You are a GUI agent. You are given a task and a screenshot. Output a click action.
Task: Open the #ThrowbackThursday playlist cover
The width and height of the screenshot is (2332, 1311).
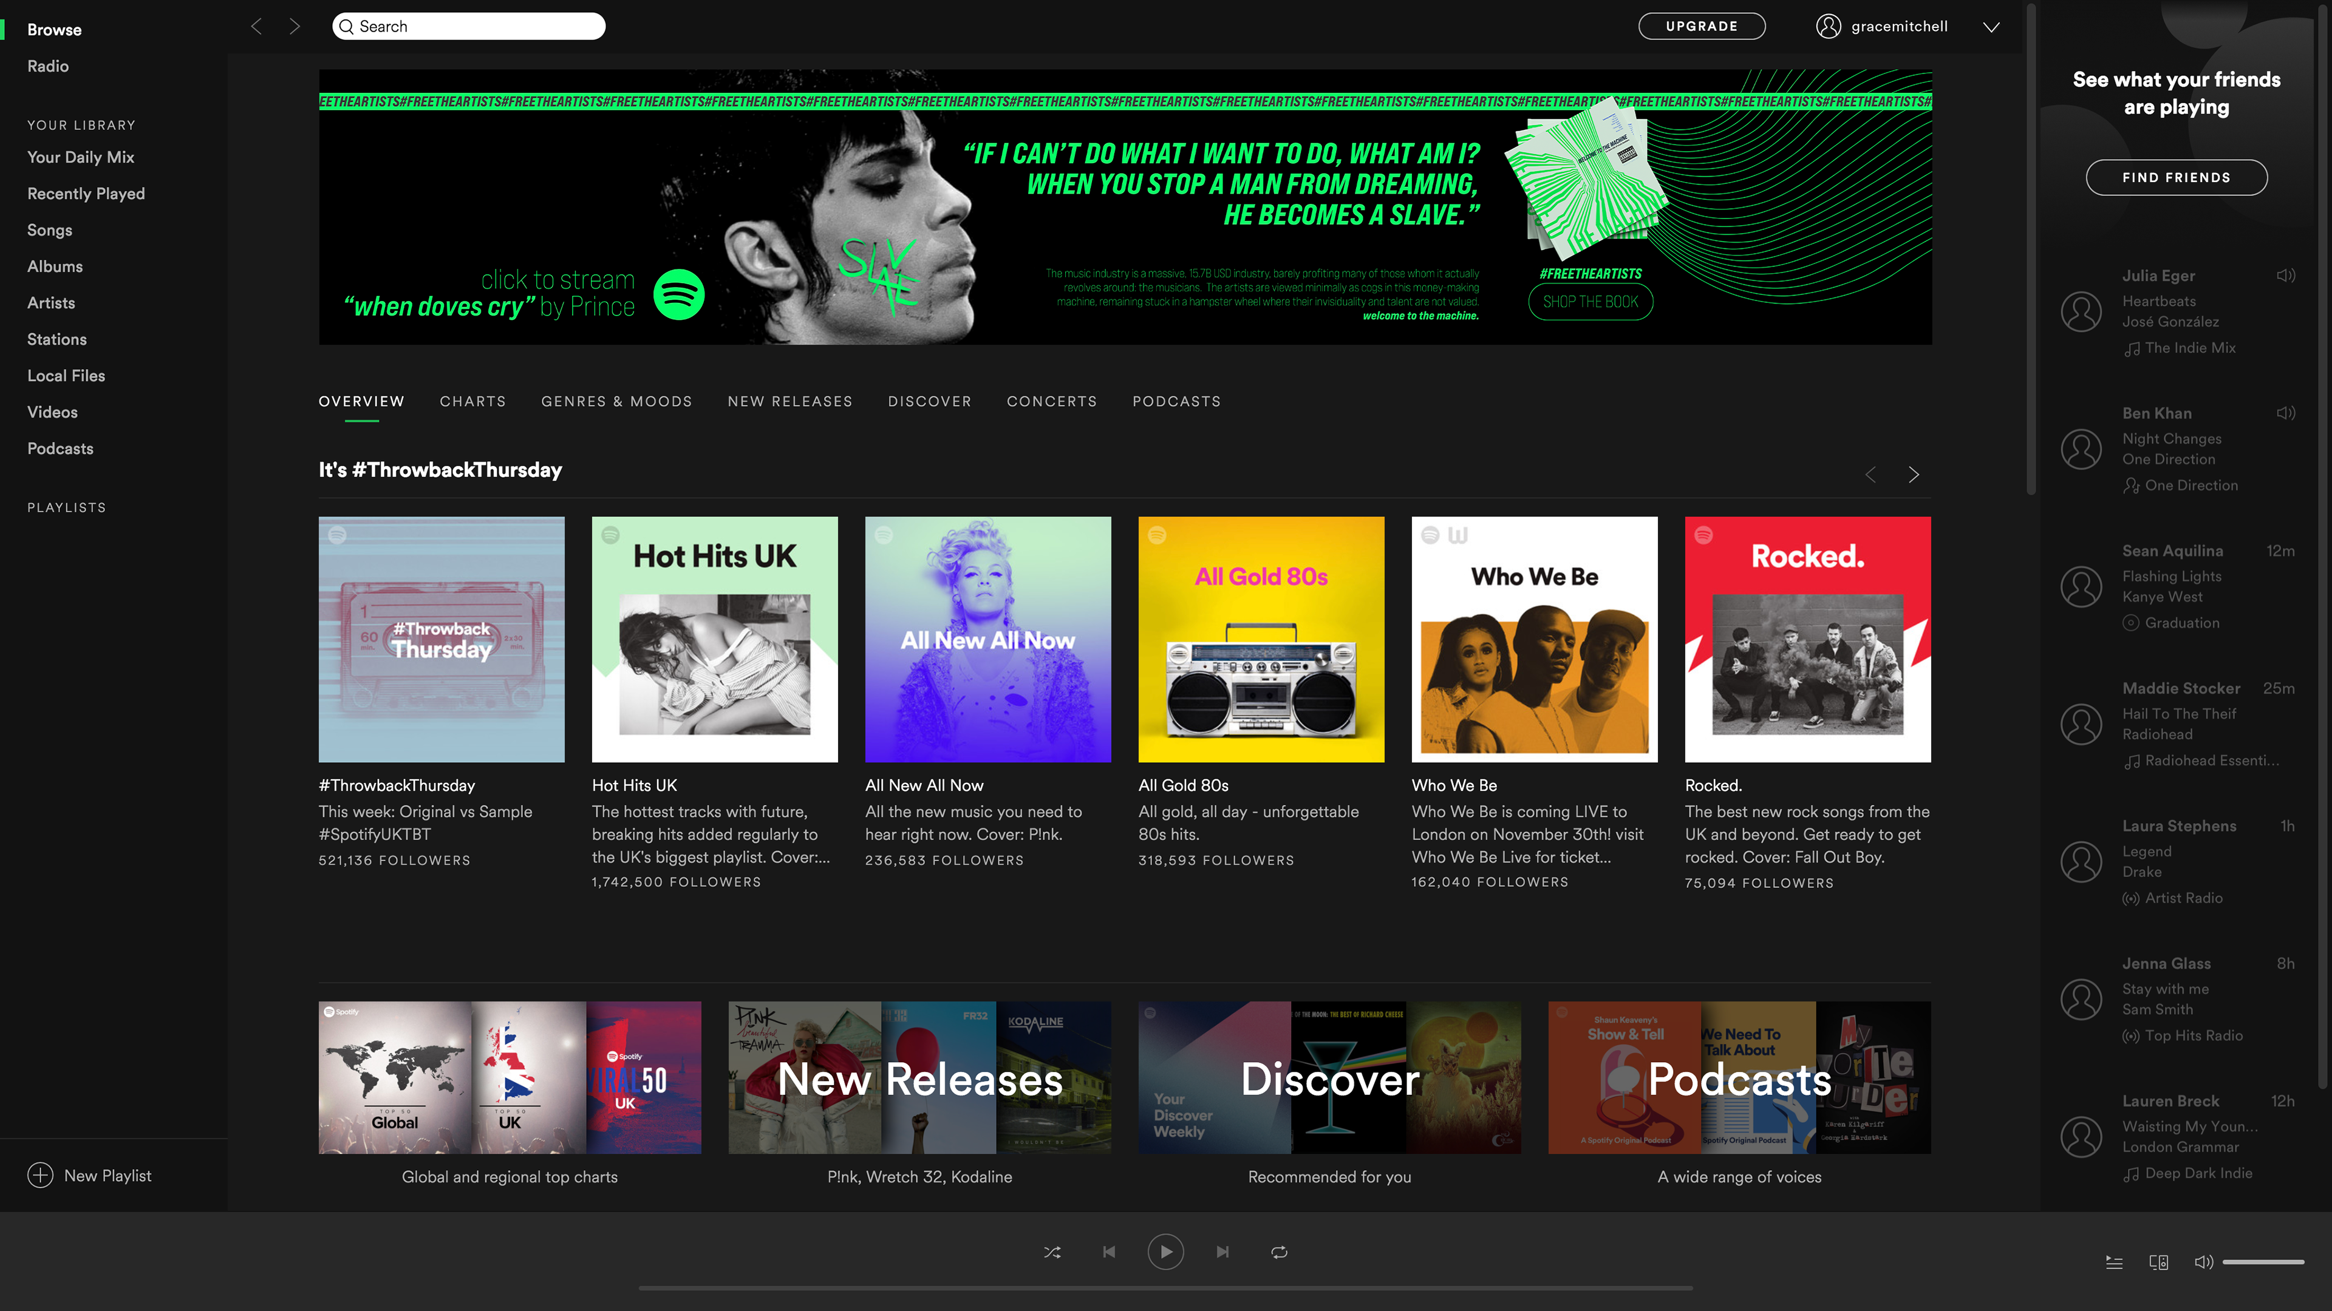[442, 640]
